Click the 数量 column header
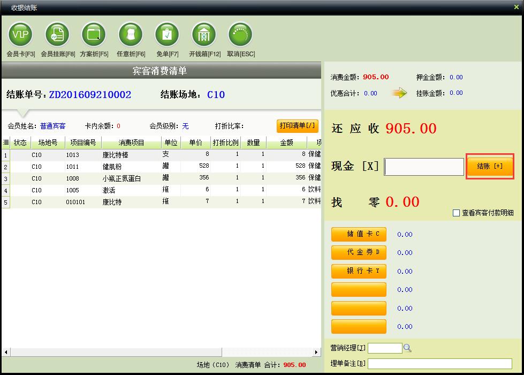Screen dimensions: 524x375 [x=253, y=142]
